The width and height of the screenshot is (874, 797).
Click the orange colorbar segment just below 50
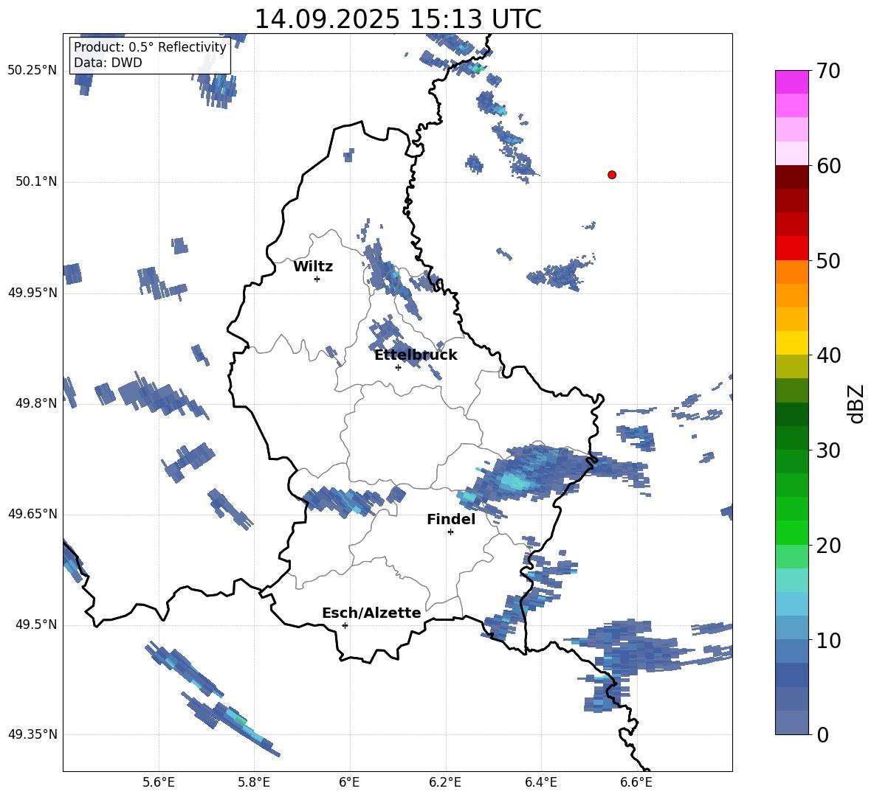pyautogui.click(x=791, y=272)
